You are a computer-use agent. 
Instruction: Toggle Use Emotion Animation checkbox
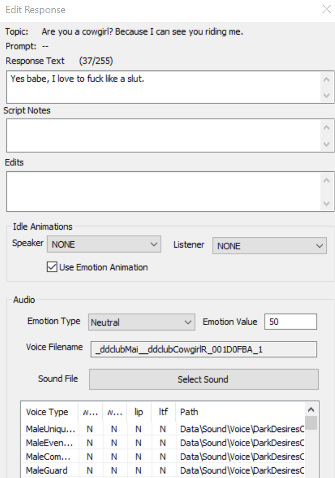(52, 267)
